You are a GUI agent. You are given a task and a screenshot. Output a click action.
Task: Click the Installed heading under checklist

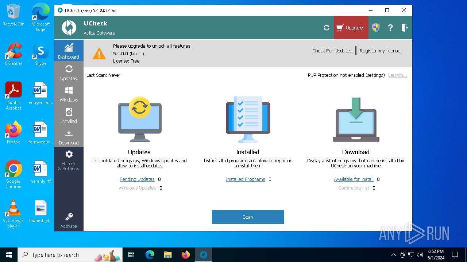[248, 152]
